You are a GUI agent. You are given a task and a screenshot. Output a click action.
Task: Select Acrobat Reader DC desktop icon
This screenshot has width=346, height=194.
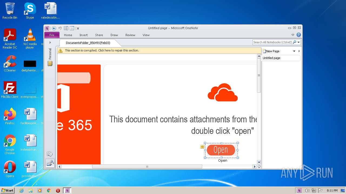coord(10,39)
